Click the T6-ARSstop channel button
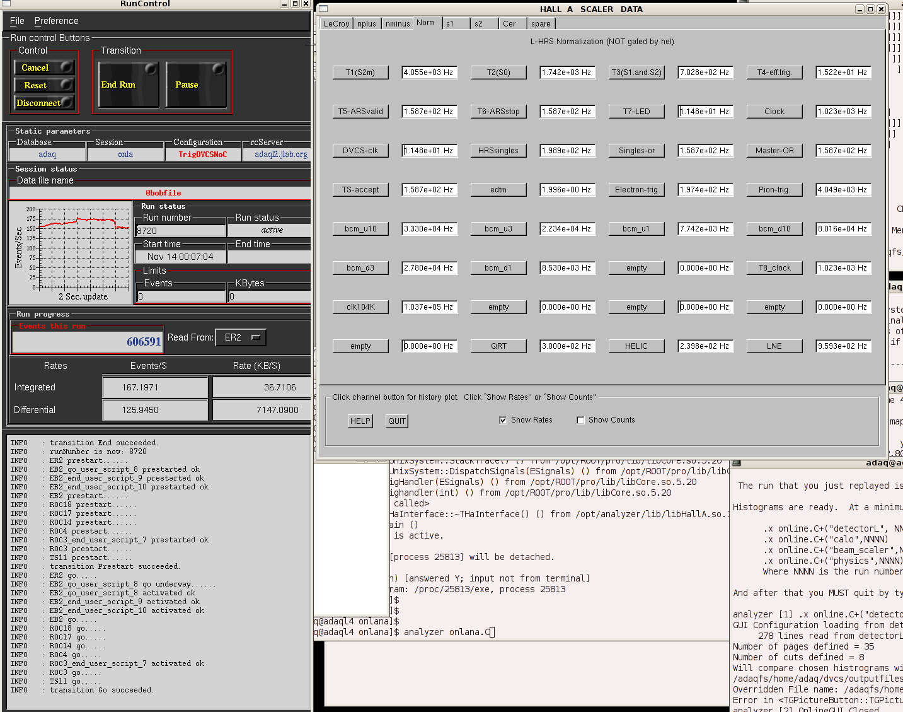The height and width of the screenshot is (712, 903). pos(498,112)
